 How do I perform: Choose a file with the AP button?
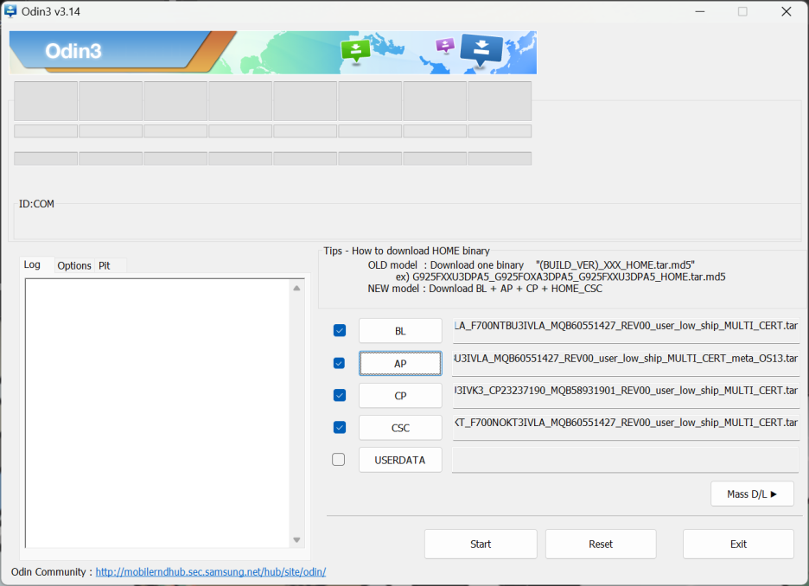tap(400, 364)
